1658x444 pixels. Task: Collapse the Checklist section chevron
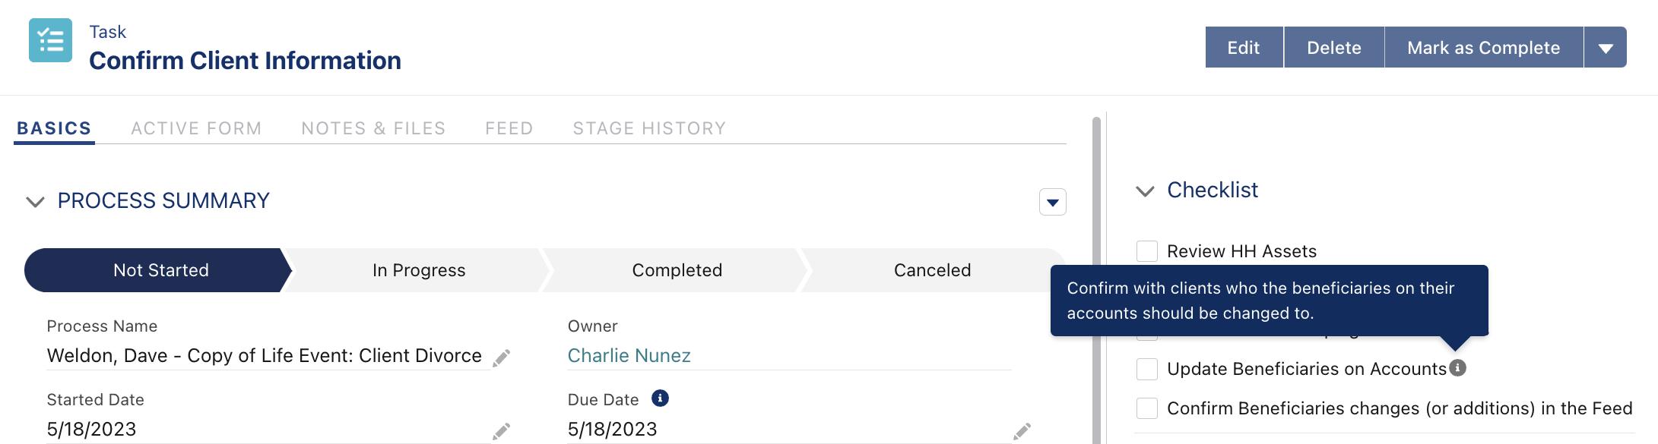tap(1145, 191)
